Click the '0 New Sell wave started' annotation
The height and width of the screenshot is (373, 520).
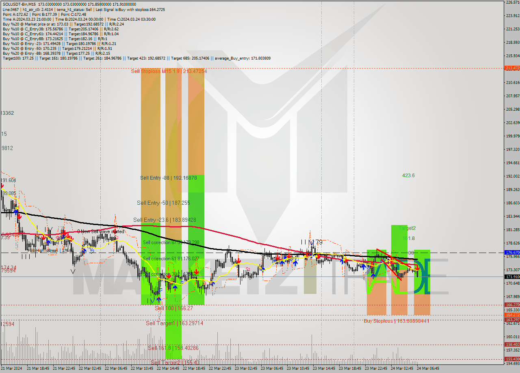(x=101, y=232)
